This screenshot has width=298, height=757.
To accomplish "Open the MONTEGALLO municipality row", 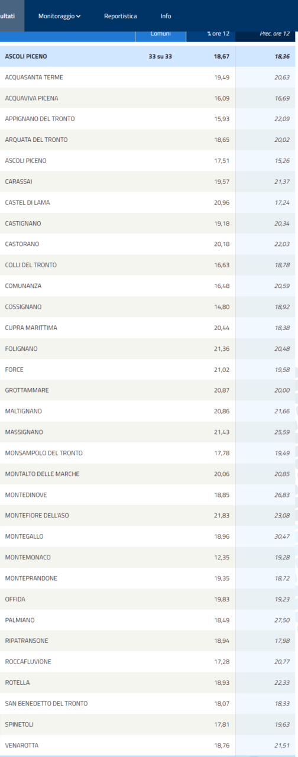I will click(x=149, y=536).
